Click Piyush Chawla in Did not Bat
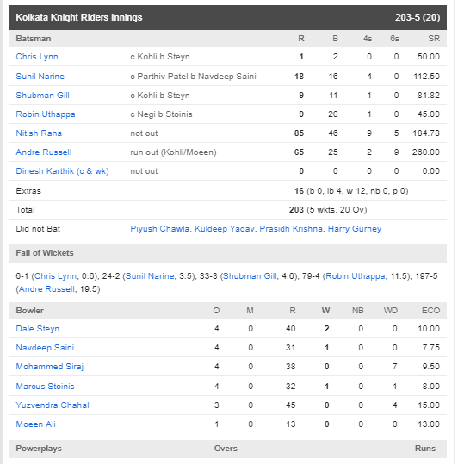Screen dimensions: 458x464 click(160, 229)
